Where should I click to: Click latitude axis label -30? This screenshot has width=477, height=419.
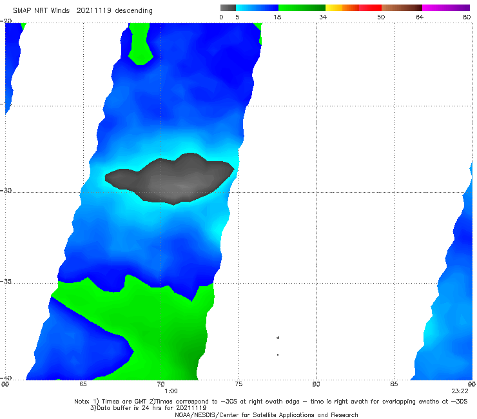click(6, 190)
